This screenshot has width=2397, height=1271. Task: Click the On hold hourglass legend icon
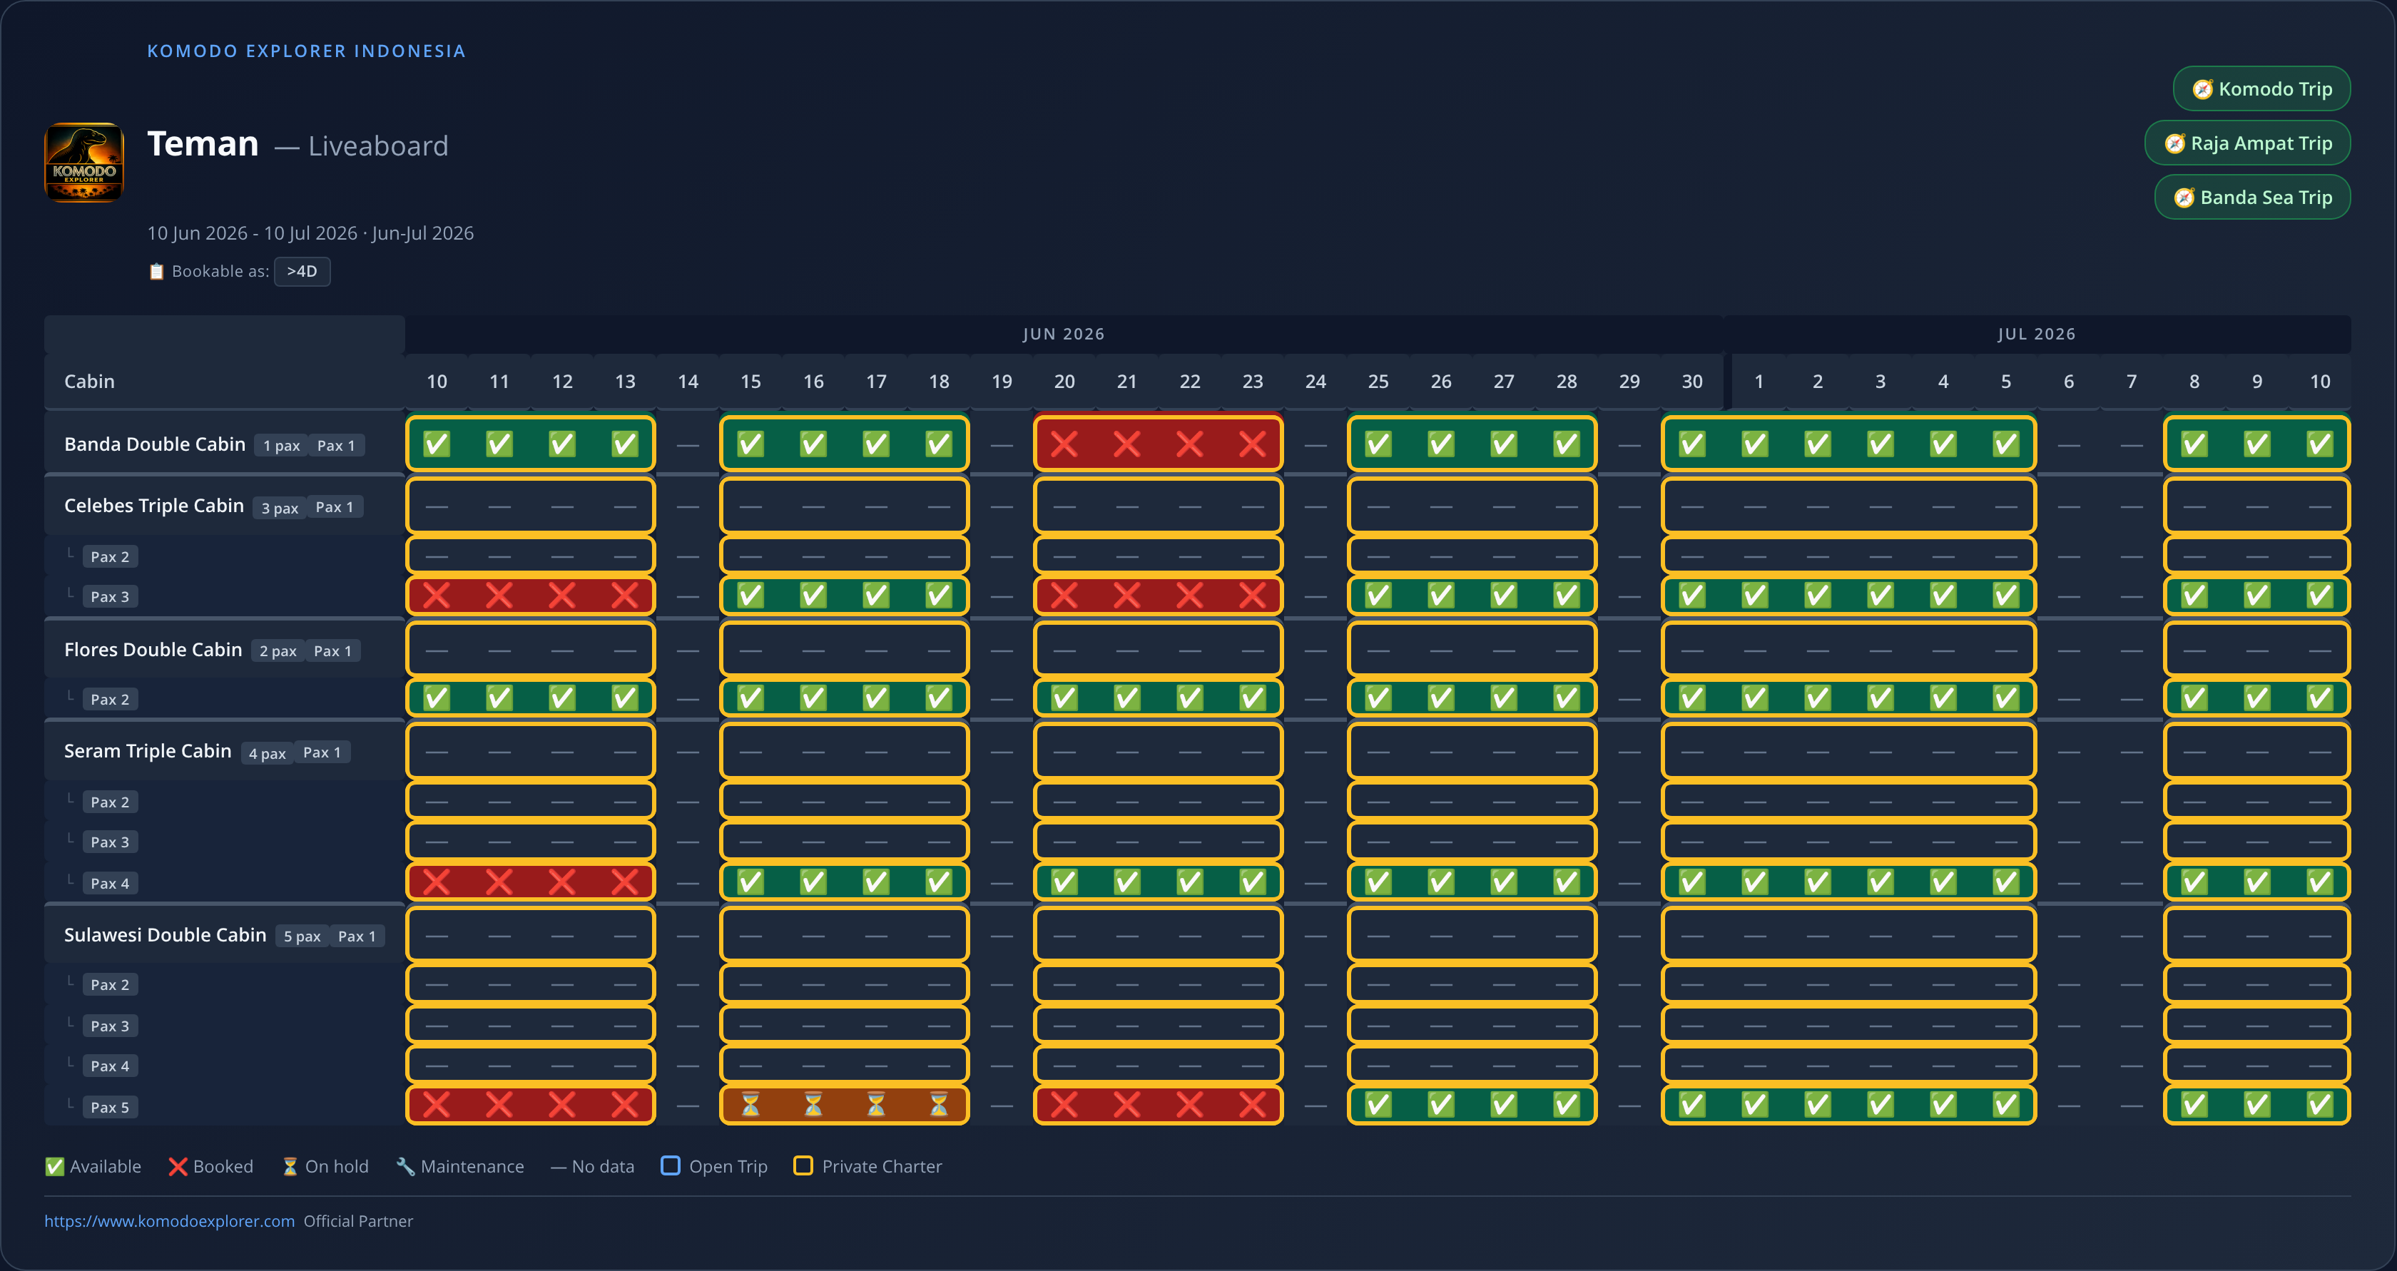290,1167
